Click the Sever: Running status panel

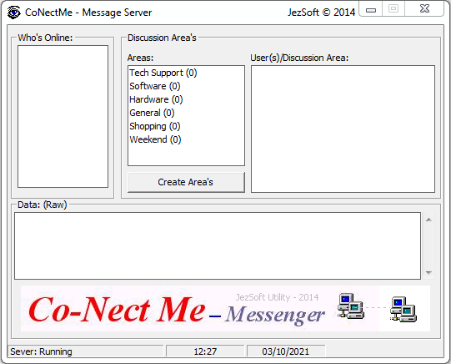85,351
